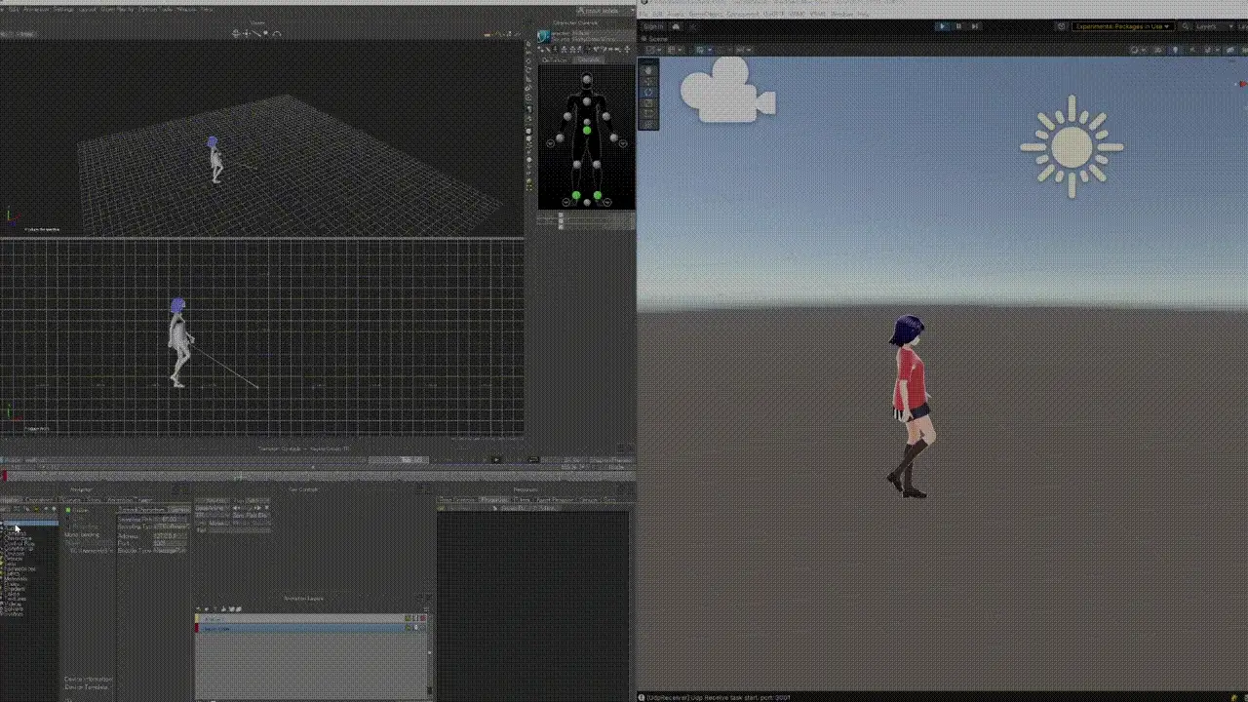This screenshot has width=1248, height=702.
Task: Toggle the scene lighting bulb in Unity Scene view
Action: point(700,50)
